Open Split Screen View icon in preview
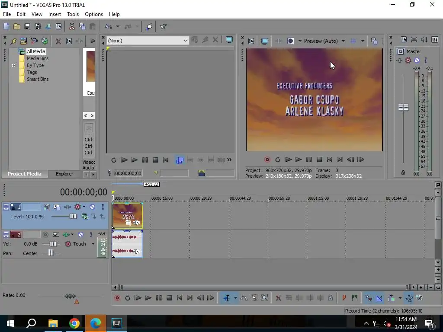The height and width of the screenshot is (332, 443). tap(290, 41)
